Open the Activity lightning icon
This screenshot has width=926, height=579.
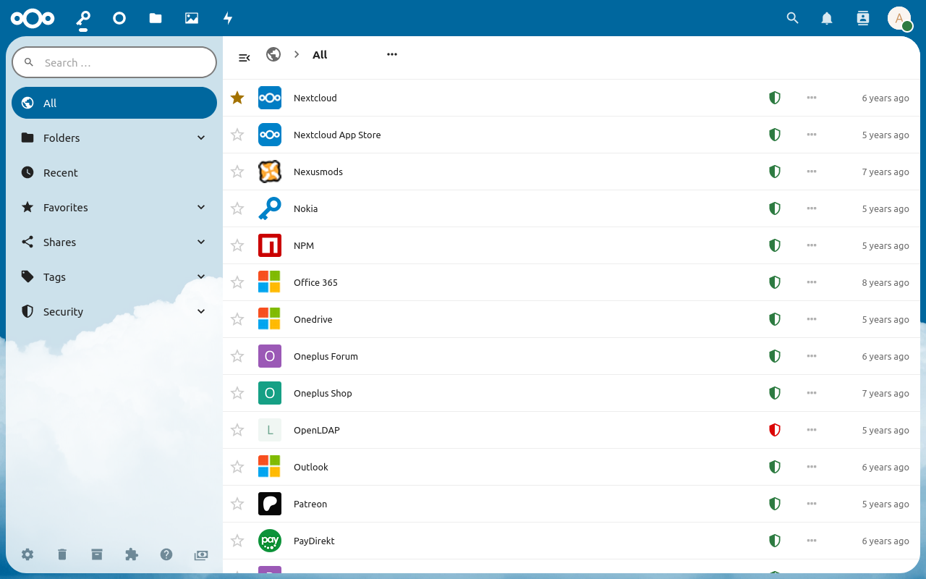point(228,18)
